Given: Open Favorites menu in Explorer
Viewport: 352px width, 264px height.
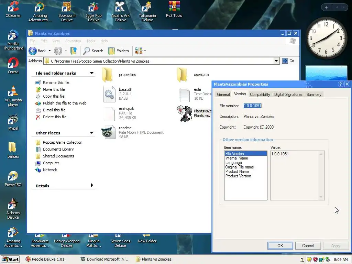Looking at the screenshot, I should [x=73, y=41].
